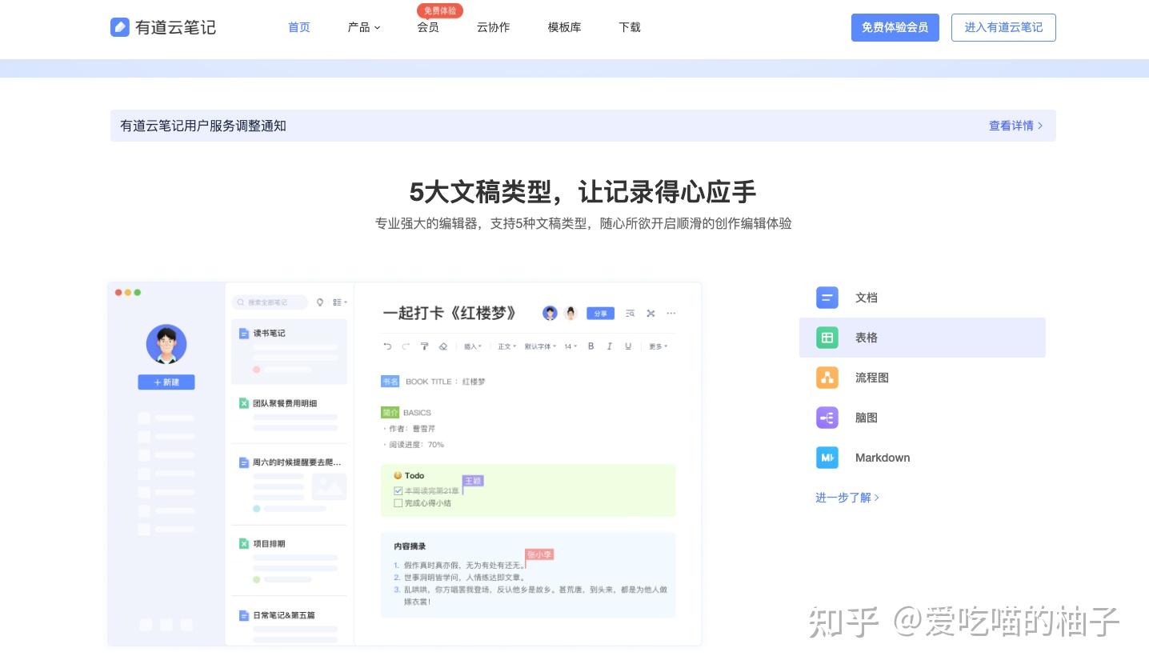
Task: Click the 免费体验会员 button
Action: coord(895,27)
